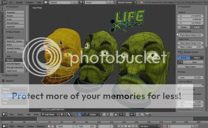208x128 pixels.
Task: Open the Window menu
Action: [x=30, y=2]
